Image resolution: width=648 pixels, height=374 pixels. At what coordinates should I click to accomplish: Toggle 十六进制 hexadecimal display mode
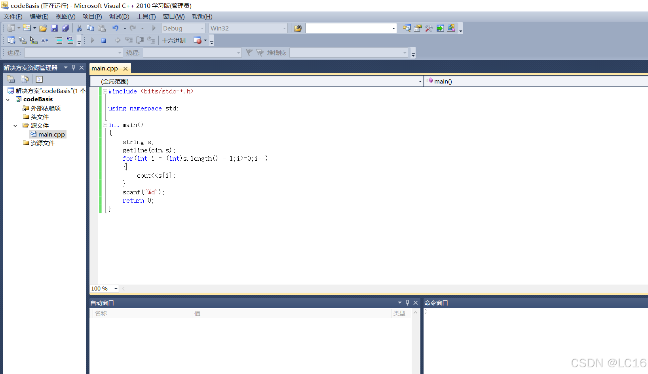coord(174,40)
